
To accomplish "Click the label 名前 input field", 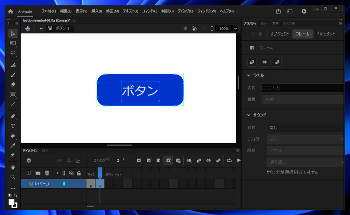I will click(302, 88).
